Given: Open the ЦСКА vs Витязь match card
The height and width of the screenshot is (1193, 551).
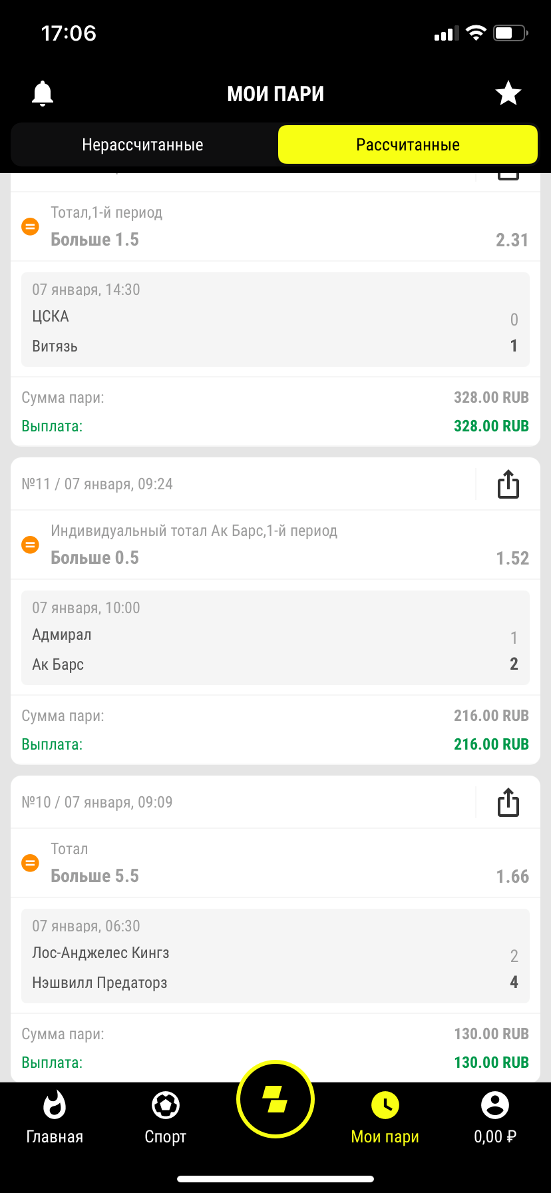Looking at the screenshot, I should (275, 320).
